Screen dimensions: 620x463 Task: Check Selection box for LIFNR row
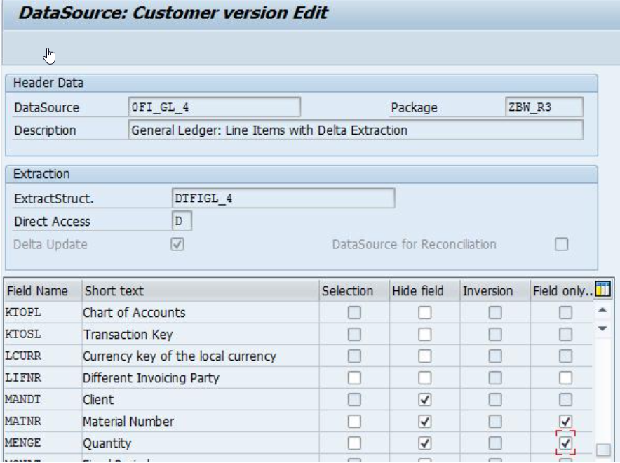click(354, 378)
